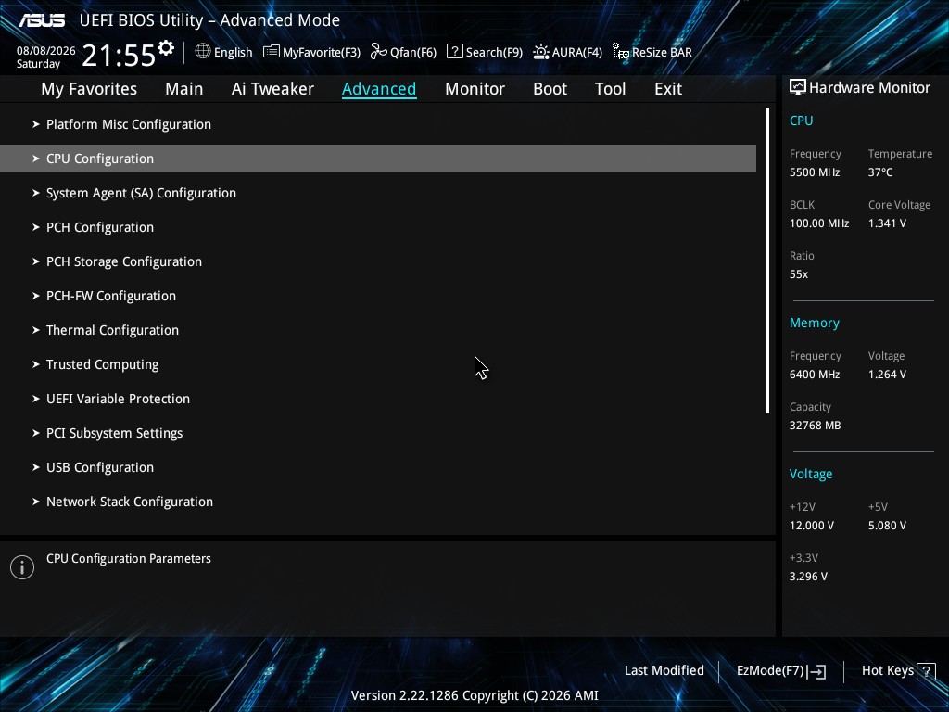
Task: Expand PCH Storage Configuration arrow
Action: coord(36,261)
